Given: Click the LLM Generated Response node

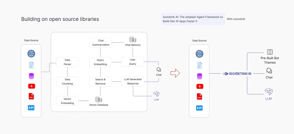Looking at the screenshot, I should (x=132, y=81).
